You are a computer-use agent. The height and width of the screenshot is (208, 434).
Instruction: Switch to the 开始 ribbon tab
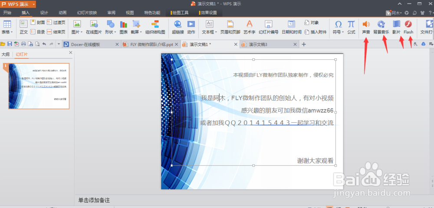click(7, 13)
